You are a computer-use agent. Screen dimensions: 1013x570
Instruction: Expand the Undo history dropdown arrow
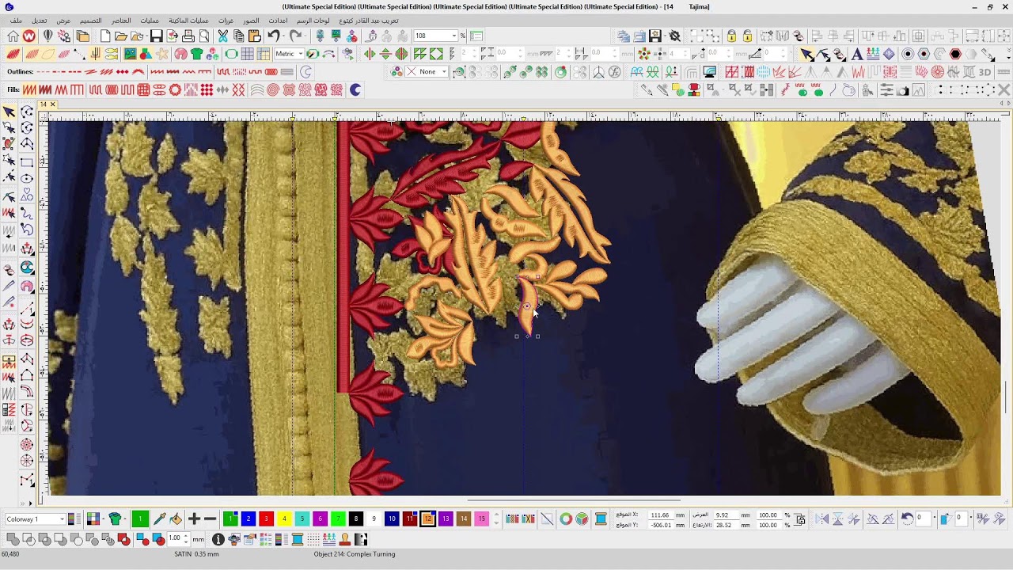click(283, 36)
